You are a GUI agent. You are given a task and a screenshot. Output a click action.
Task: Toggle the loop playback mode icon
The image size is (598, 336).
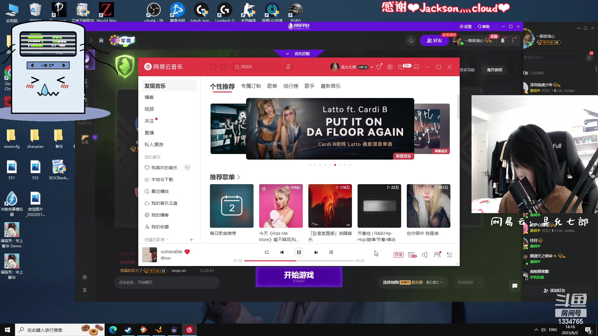pyautogui.click(x=267, y=252)
